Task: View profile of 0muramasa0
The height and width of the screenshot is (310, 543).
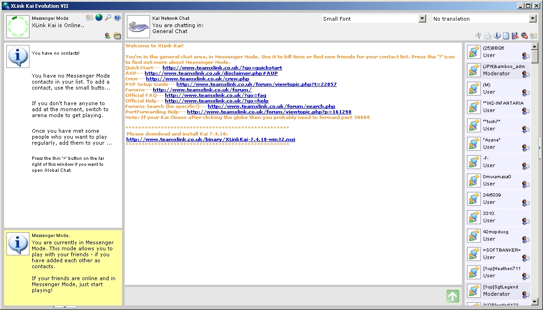Action: [x=526, y=184]
